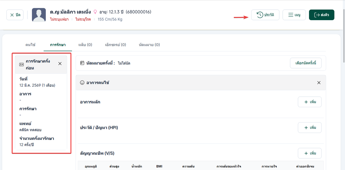Open the เมนู hamburger menu
Viewport: 345px width, 170px height.
(x=294, y=15)
